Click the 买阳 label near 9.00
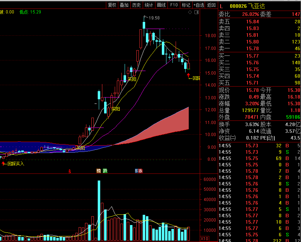Screen dimensions: 301x242 81,148
